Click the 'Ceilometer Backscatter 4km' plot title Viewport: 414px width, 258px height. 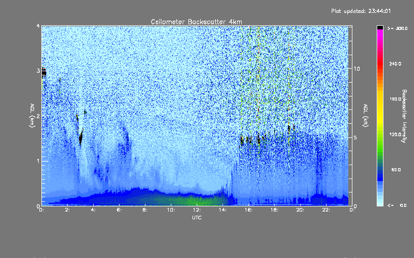click(196, 22)
